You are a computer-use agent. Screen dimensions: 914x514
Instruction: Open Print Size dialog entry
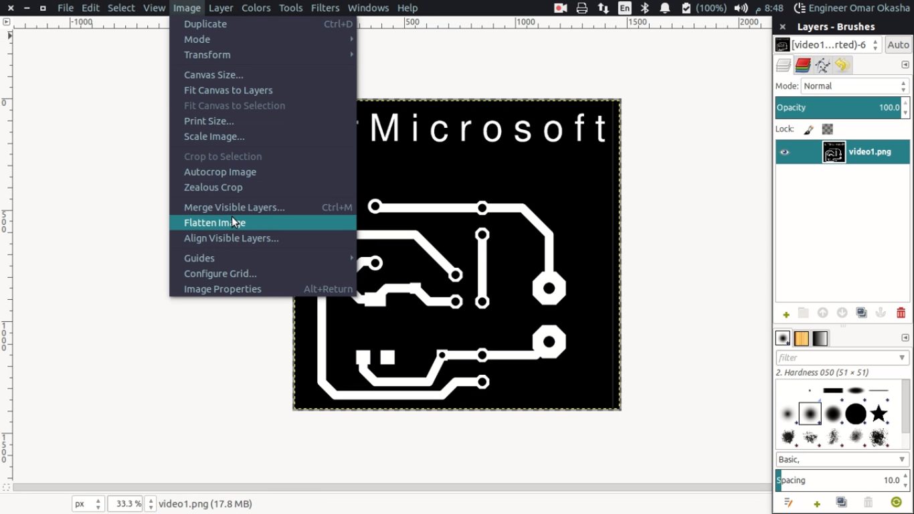pyautogui.click(x=263, y=121)
